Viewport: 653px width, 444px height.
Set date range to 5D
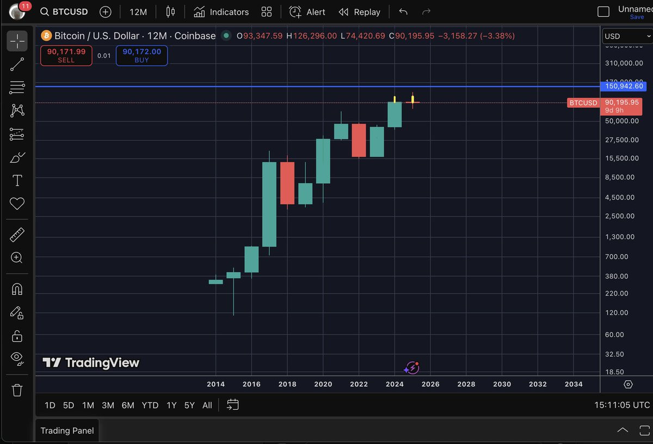pyautogui.click(x=68, y=405)
